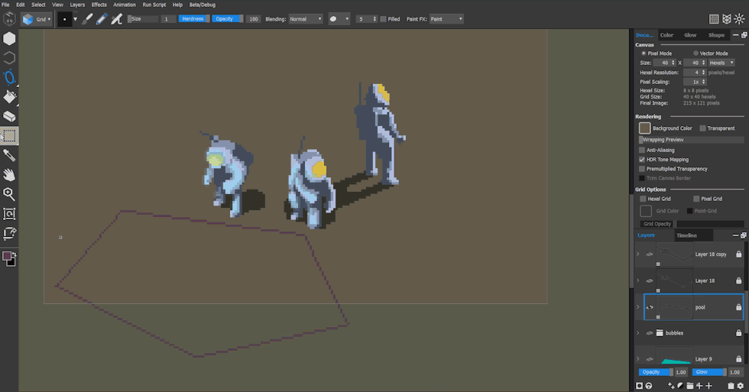Expand the bubbles folder layer
Viewport: 749px width, 392px height.
click(638, 333)
